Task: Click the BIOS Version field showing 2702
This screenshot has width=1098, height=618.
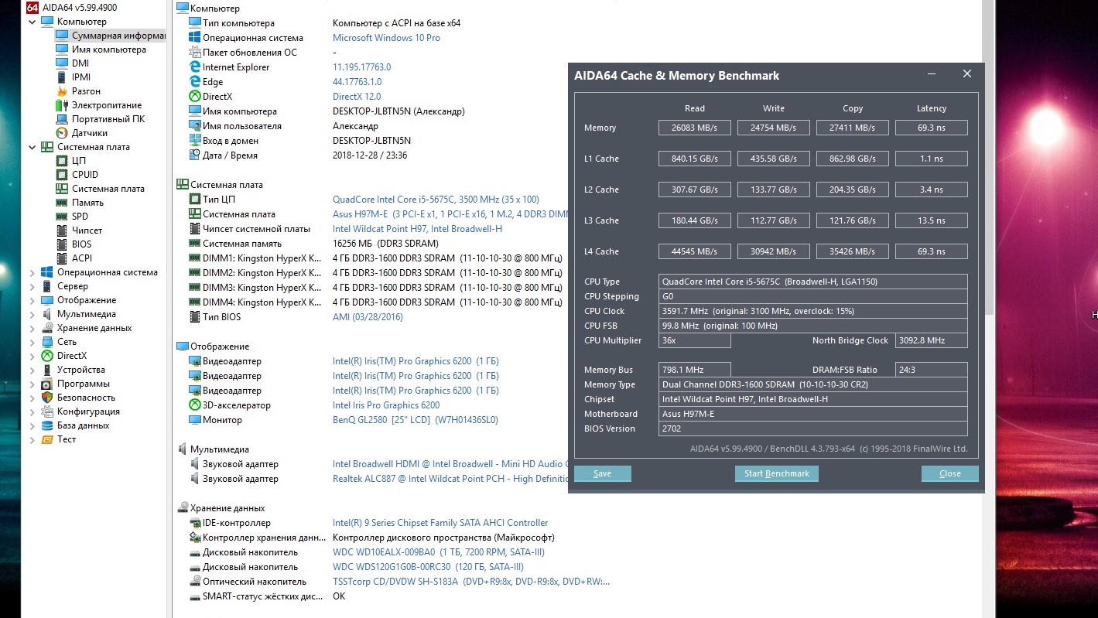Action: point(812,429)
